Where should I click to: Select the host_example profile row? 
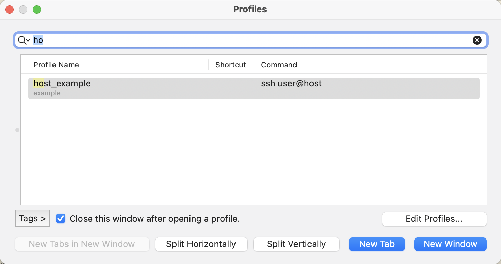[x=204, y=88]
